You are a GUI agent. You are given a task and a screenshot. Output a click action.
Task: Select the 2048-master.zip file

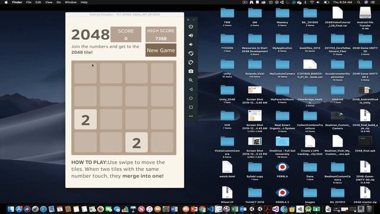point(365,193)
